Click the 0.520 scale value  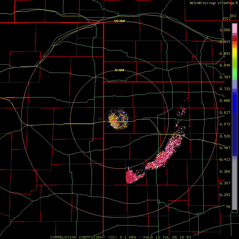(225, 136)
